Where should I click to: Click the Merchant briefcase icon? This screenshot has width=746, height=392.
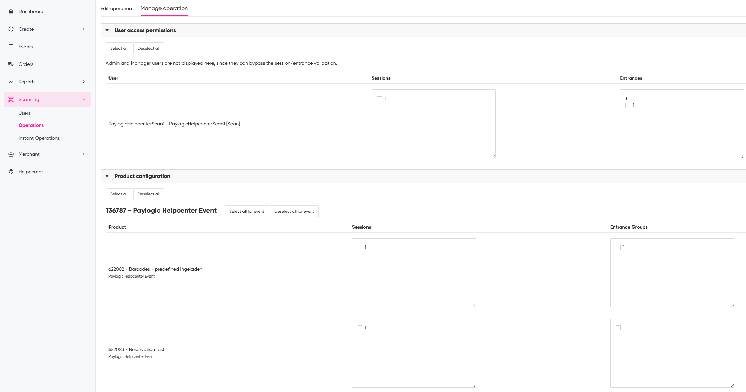tap(11, 154)
